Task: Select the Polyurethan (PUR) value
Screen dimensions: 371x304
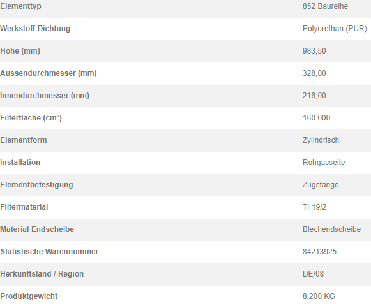Action: [x=335, y=29]
